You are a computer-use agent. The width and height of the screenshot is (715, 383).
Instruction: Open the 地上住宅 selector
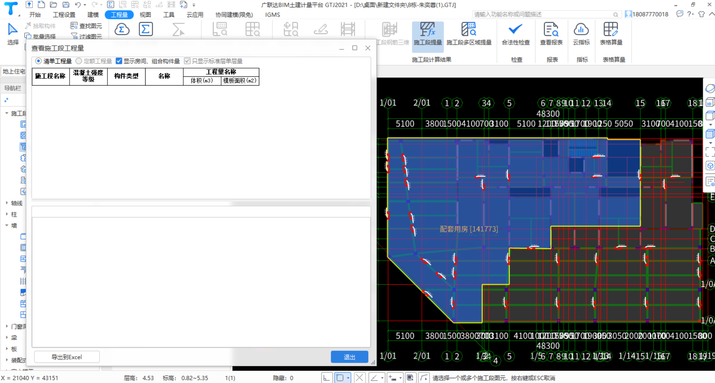point(14,71)
